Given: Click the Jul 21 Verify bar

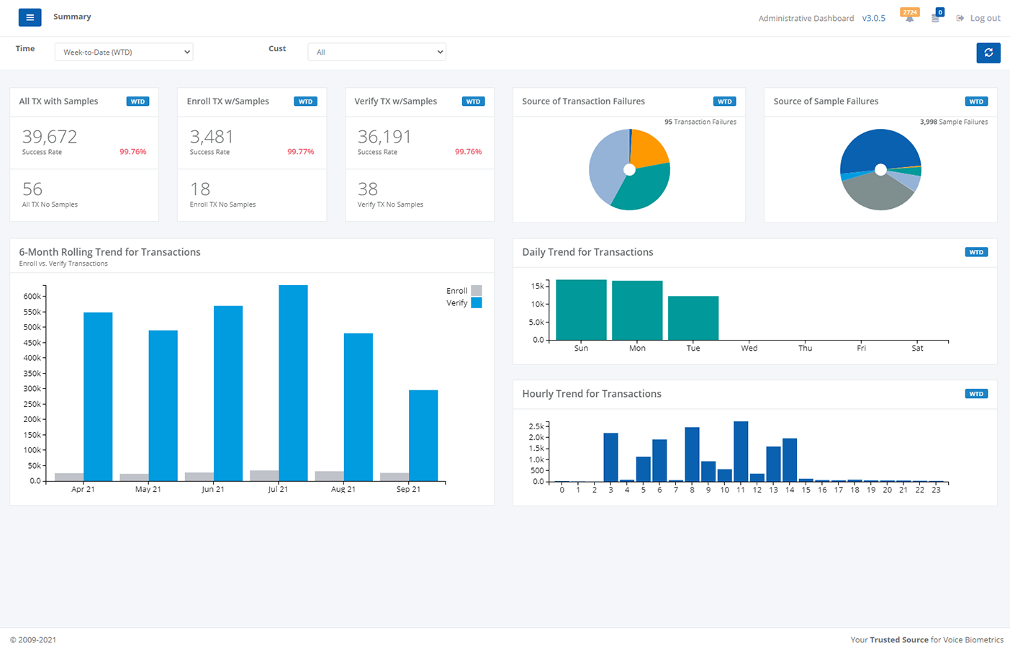Looking at the screenshot, I should pos(293,383).
